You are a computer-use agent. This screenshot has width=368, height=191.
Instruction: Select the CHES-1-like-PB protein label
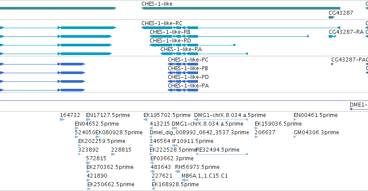pyautogui.click(x=188, y=68)
